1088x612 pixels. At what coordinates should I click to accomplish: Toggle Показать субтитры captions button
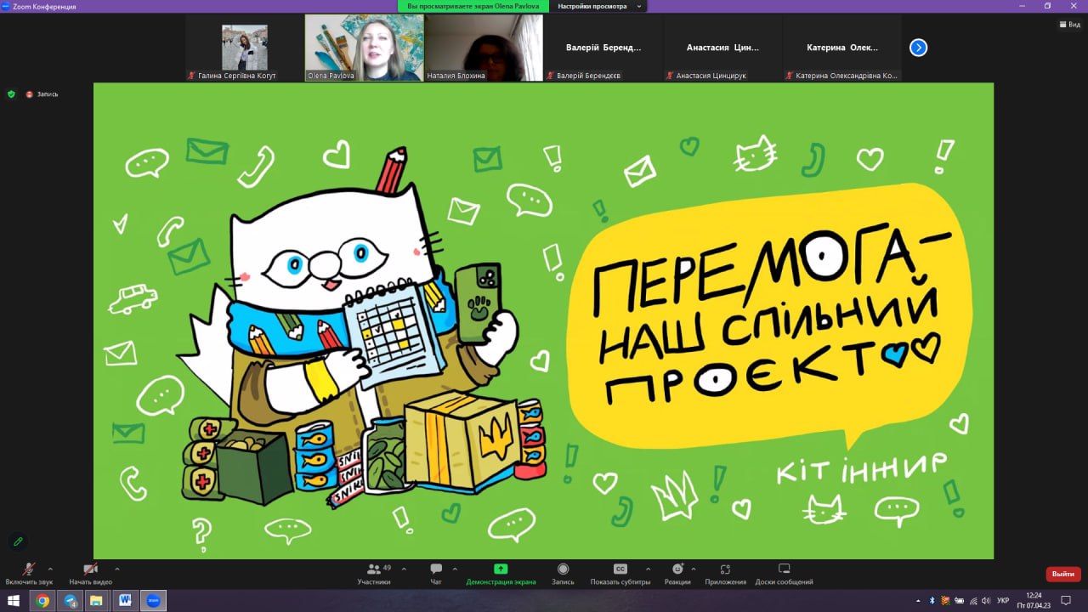(x=620, y=569)
